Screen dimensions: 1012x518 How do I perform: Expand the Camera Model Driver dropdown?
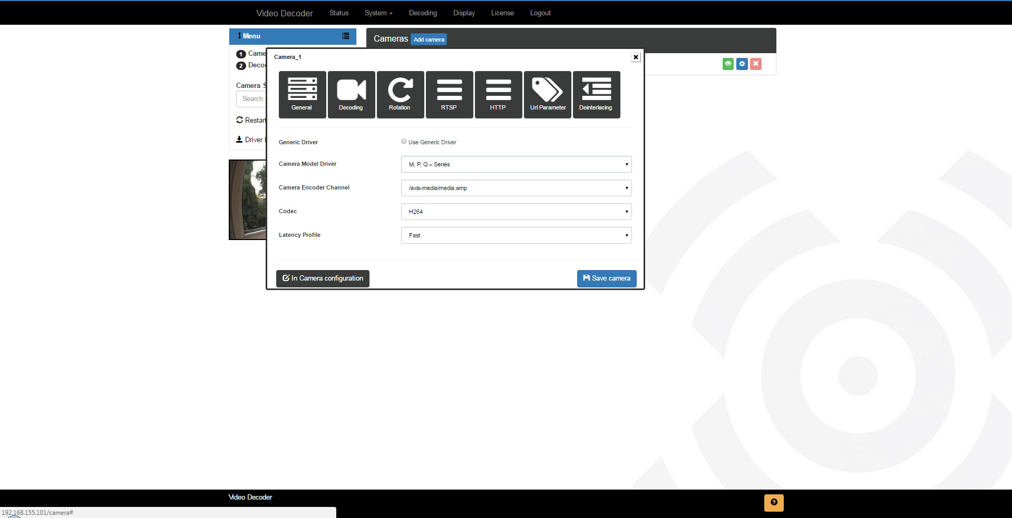516,164
